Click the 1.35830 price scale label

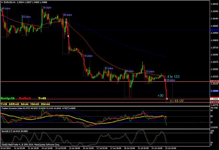(215, 40)
